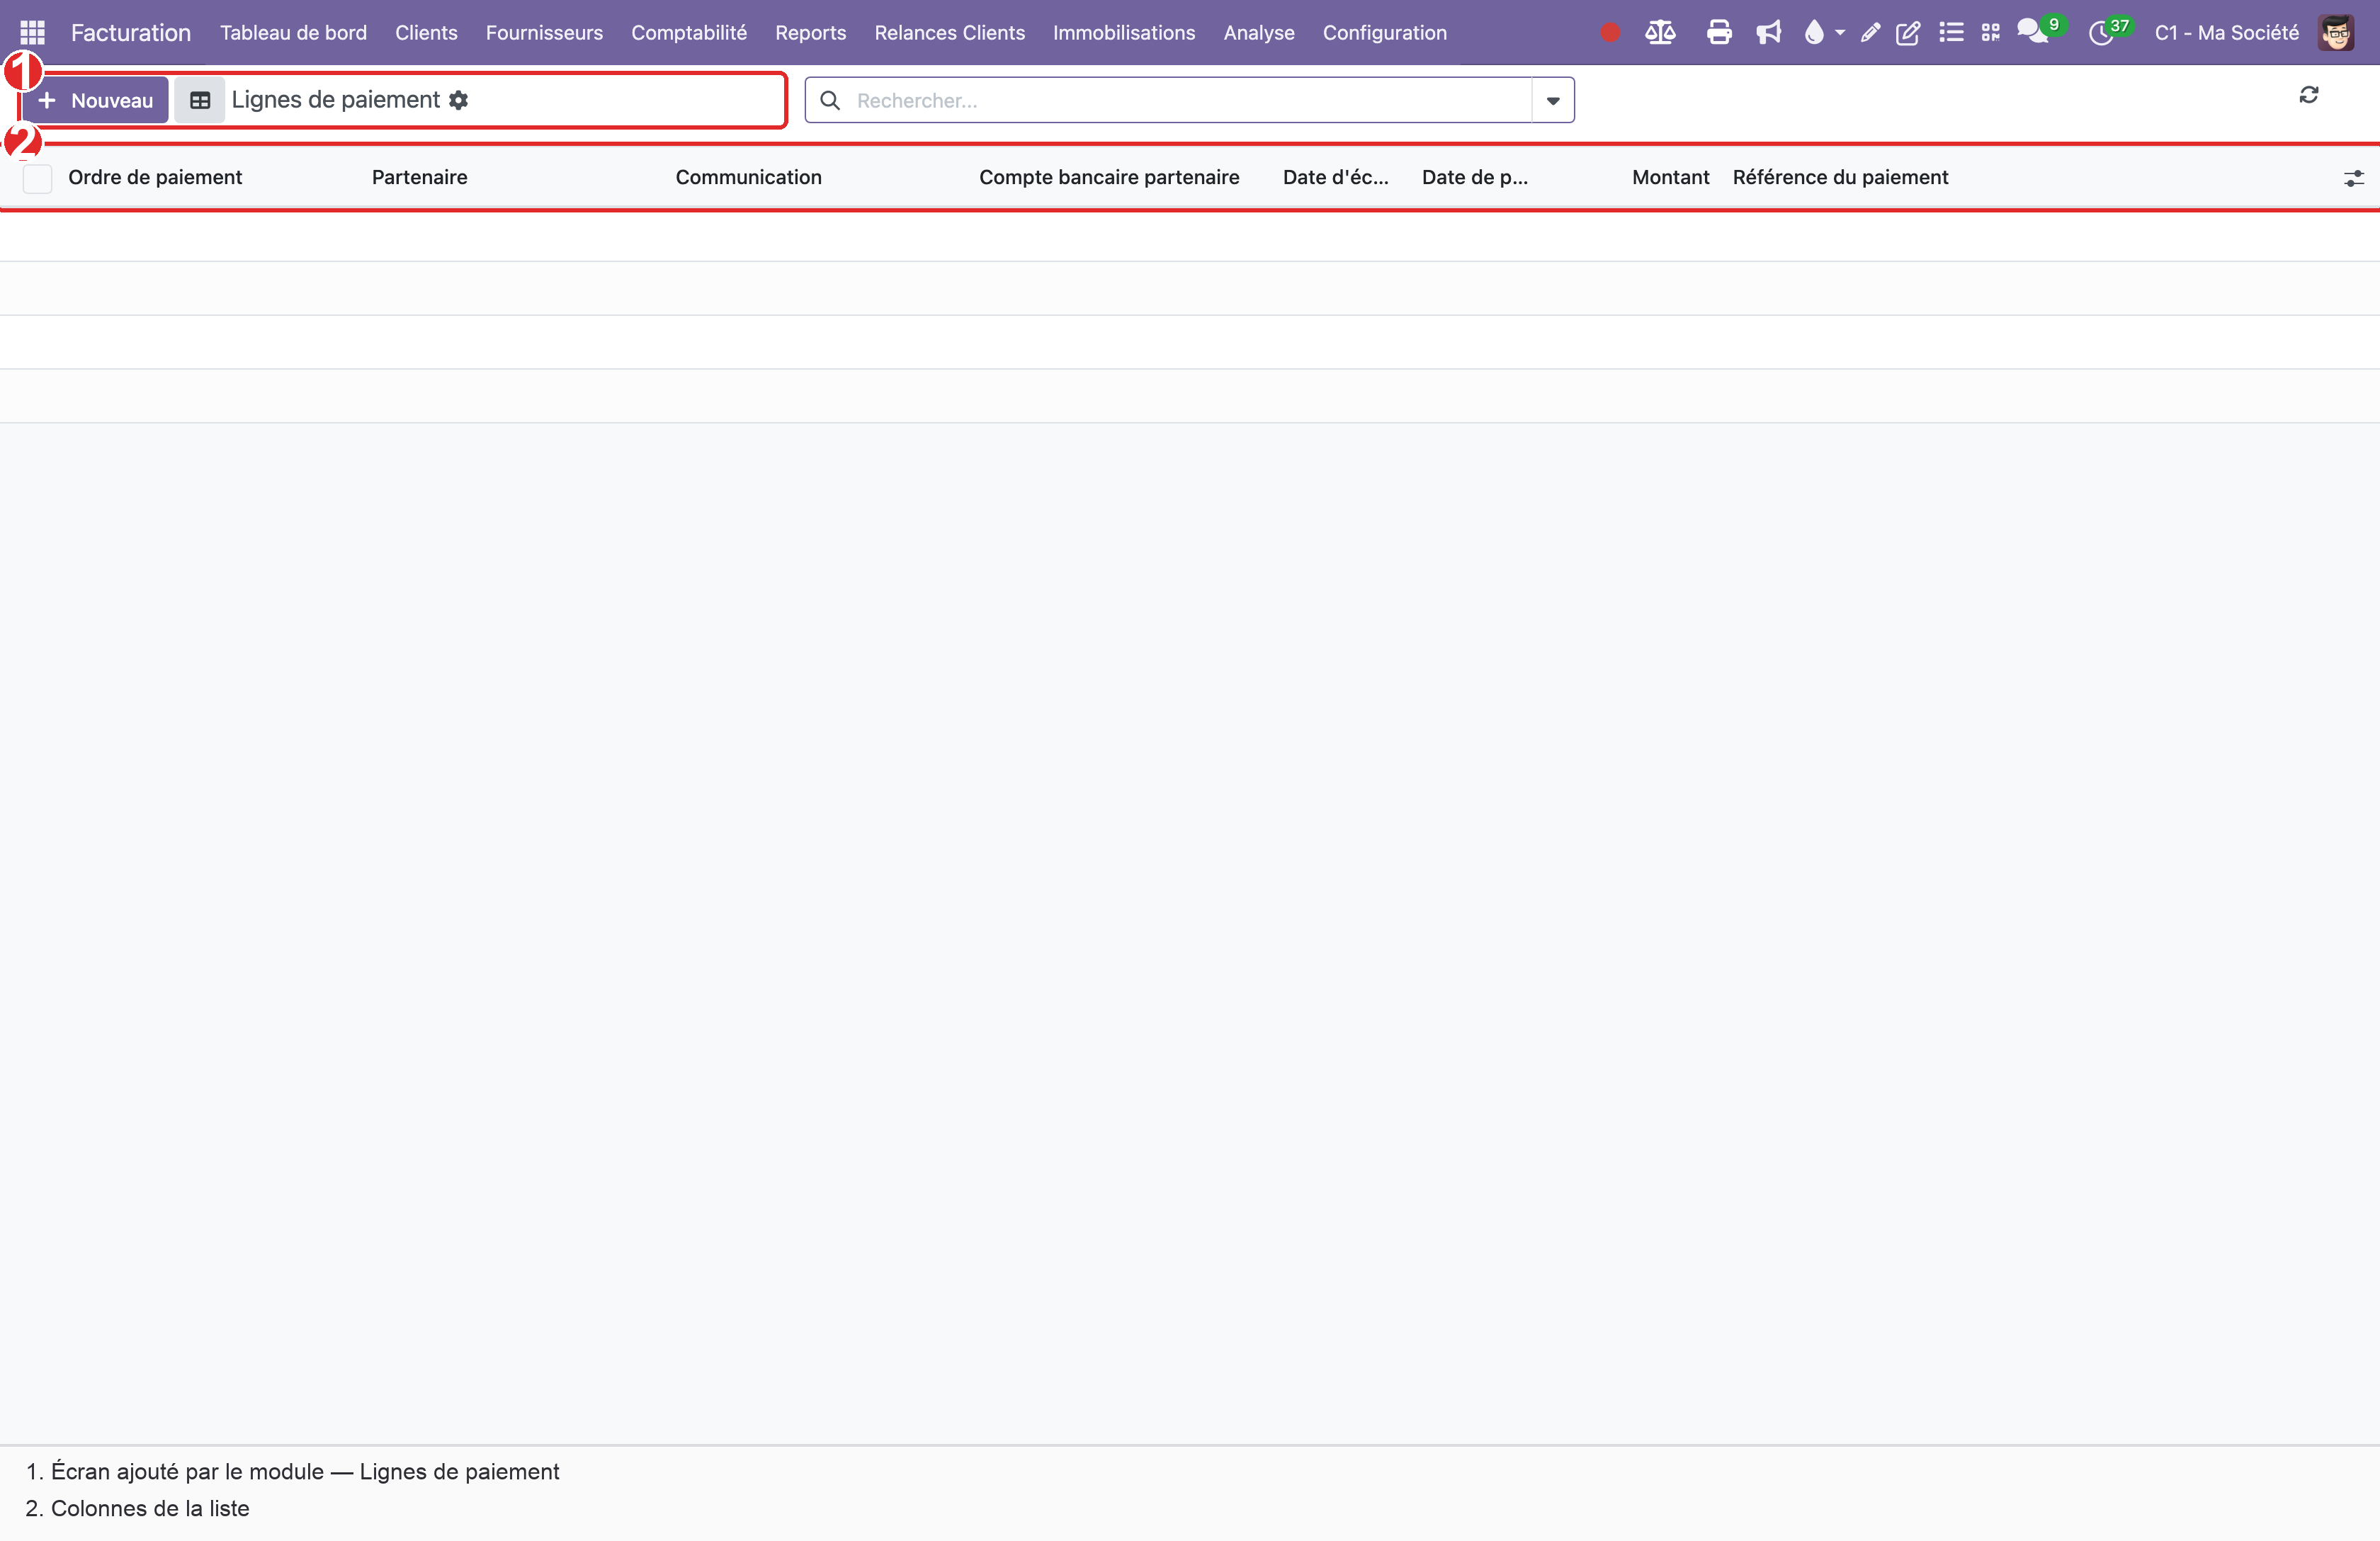Image resolution: width=2380 pixels, height=1541 pixels.
Task: Open the Comptabilité menu
Action: [x=689, y=33]
